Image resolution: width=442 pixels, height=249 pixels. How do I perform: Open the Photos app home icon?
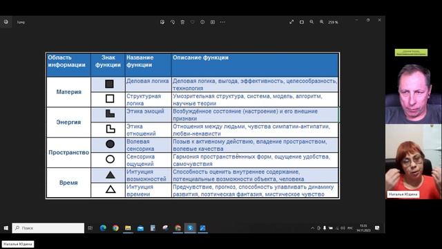click(x=6, y=21)
